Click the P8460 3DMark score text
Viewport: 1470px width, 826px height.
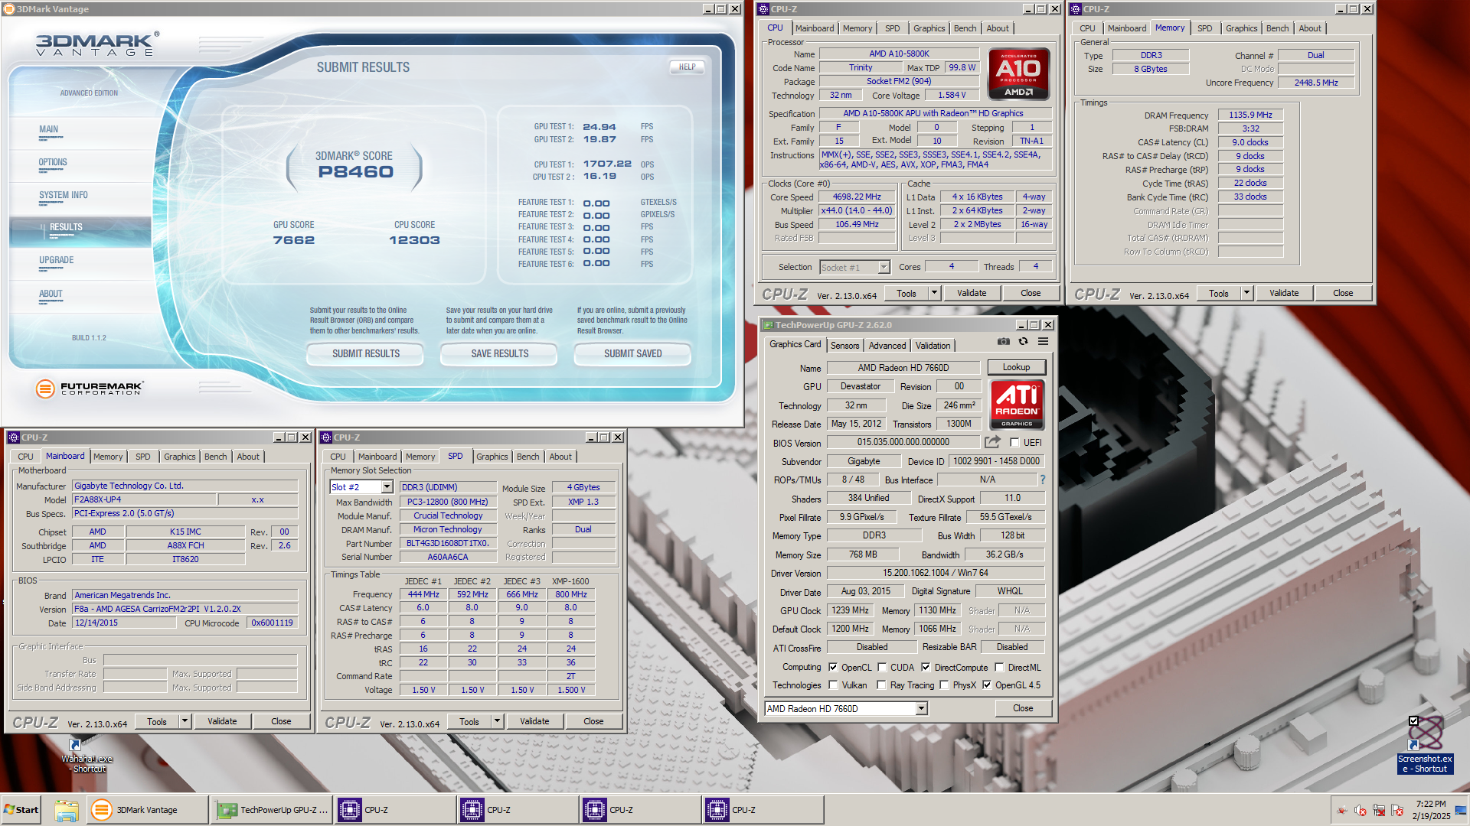coord(356,172)
